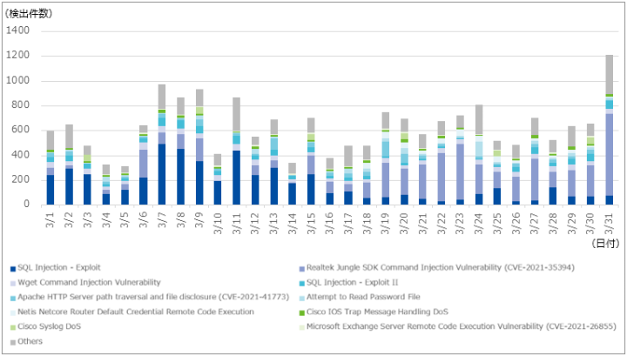
Task: Click the 3/24 stacked bar
Action: point(479,155)
